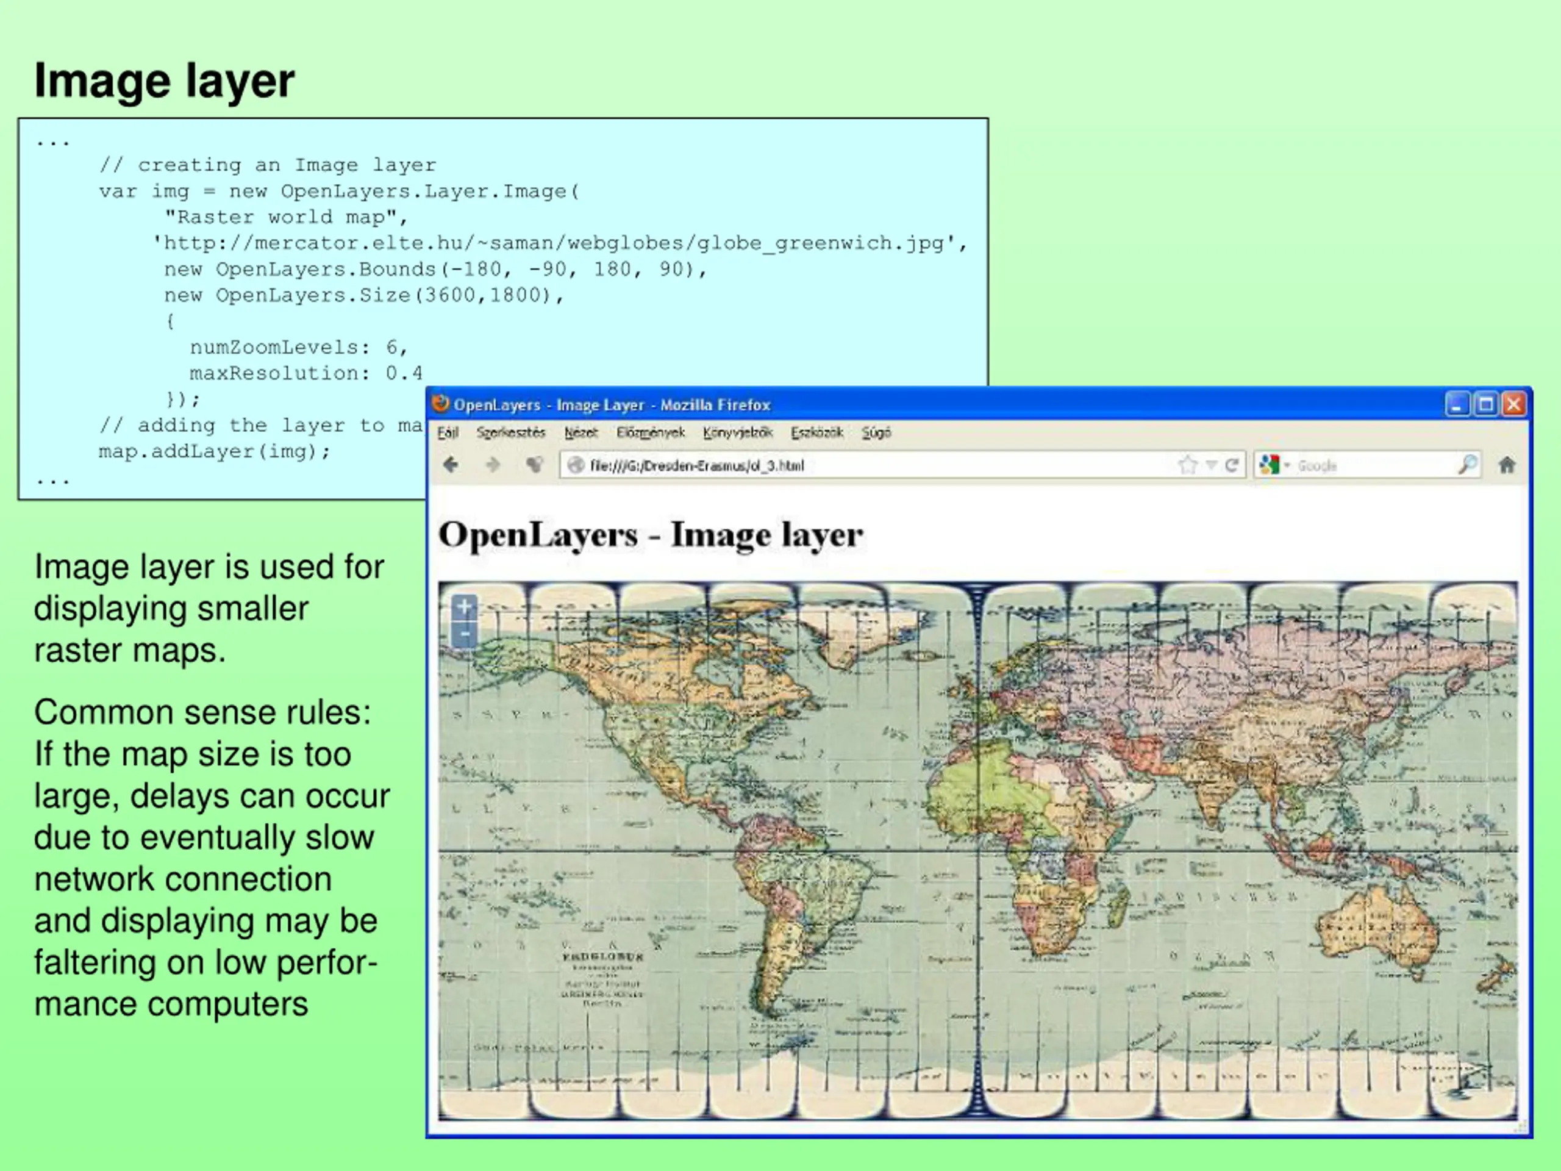The image size is (1561, 1171).
Task: Open the Fájl menu
Action: [448, 432]
